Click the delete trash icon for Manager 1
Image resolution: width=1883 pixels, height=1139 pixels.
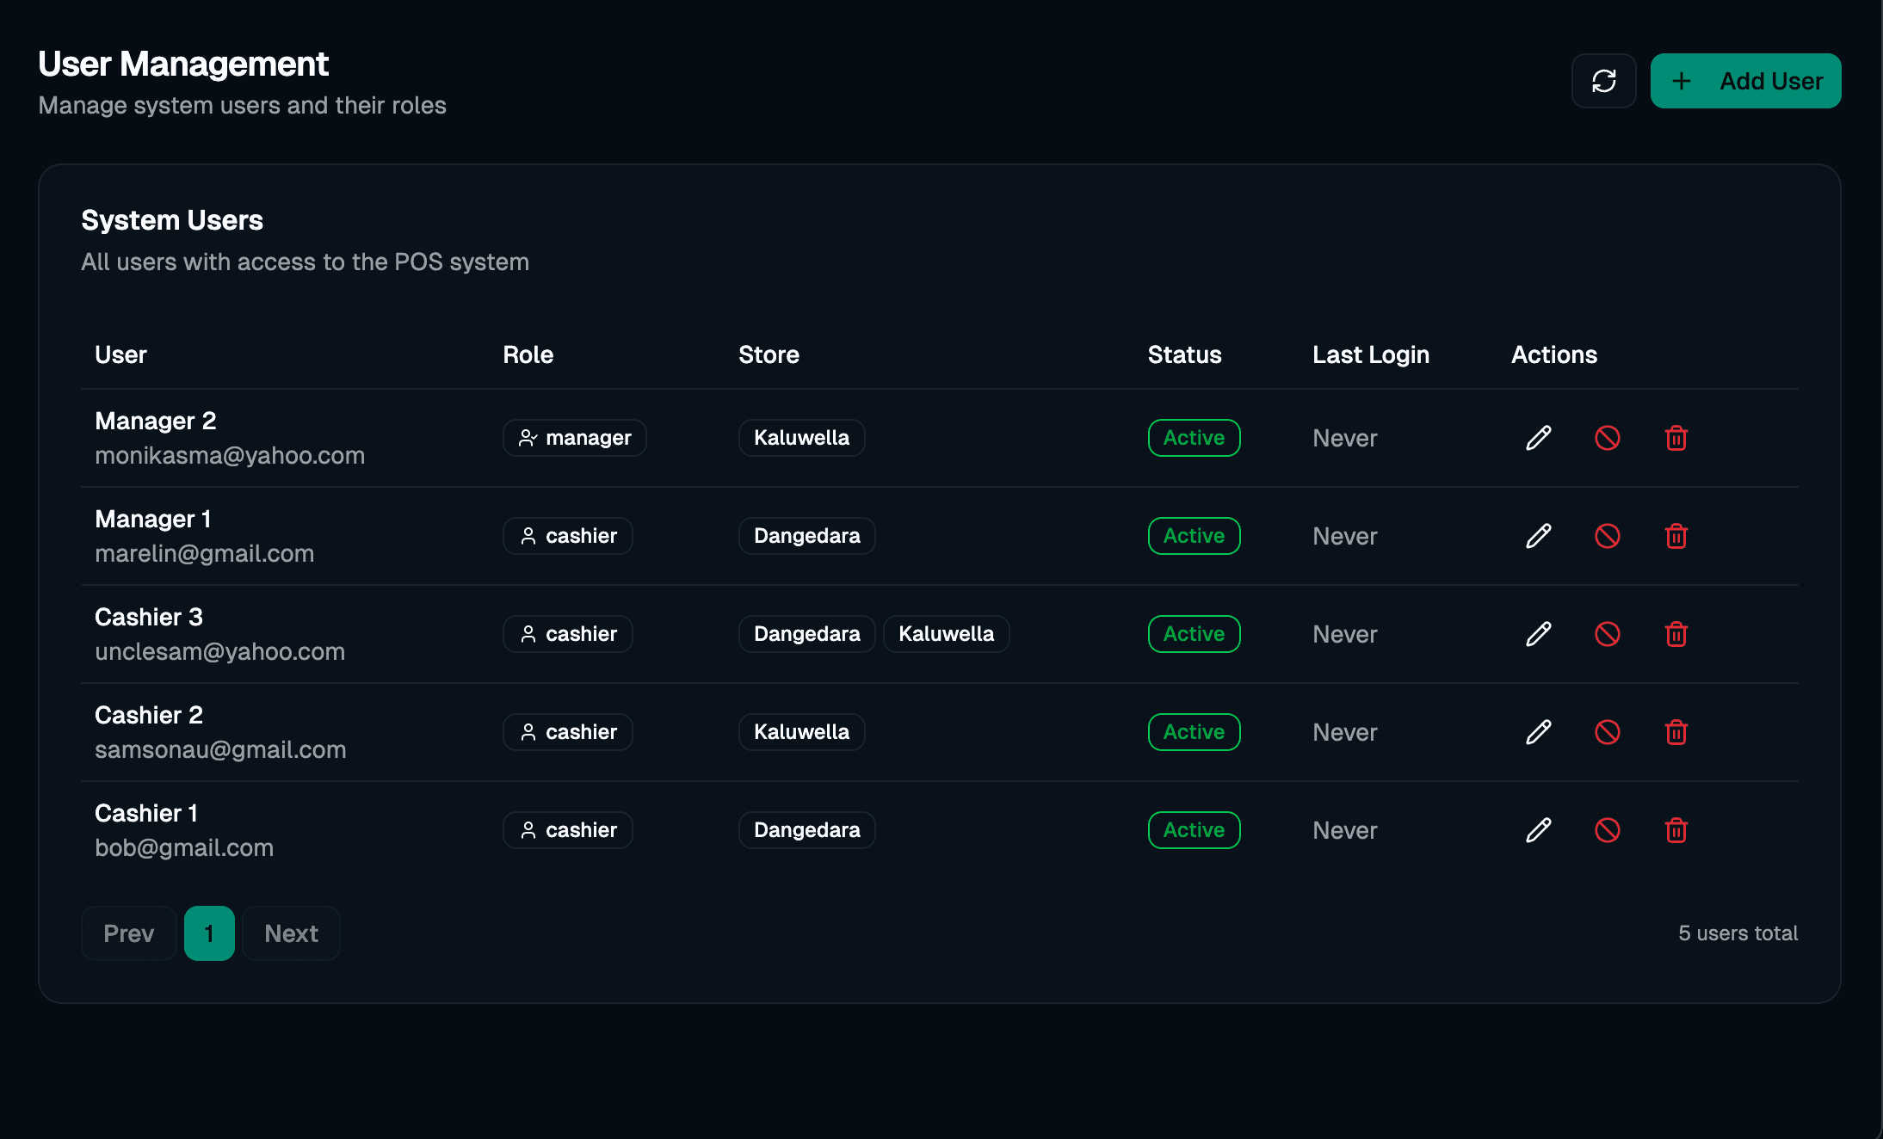pos(1676,536)
